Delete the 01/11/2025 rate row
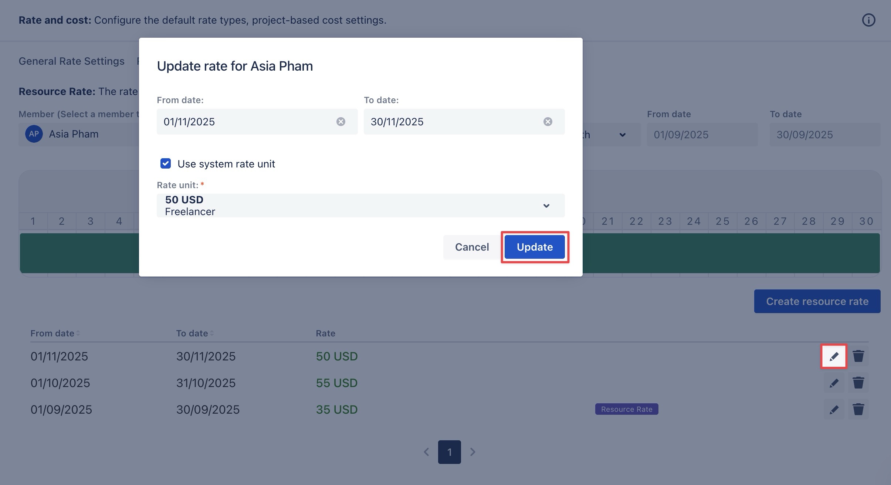 tap(858, 356)
